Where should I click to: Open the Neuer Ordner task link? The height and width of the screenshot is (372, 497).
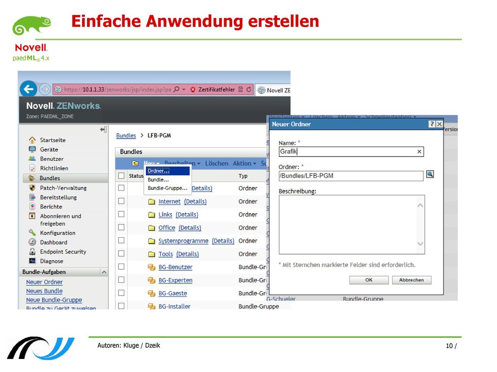pos(44,282)
